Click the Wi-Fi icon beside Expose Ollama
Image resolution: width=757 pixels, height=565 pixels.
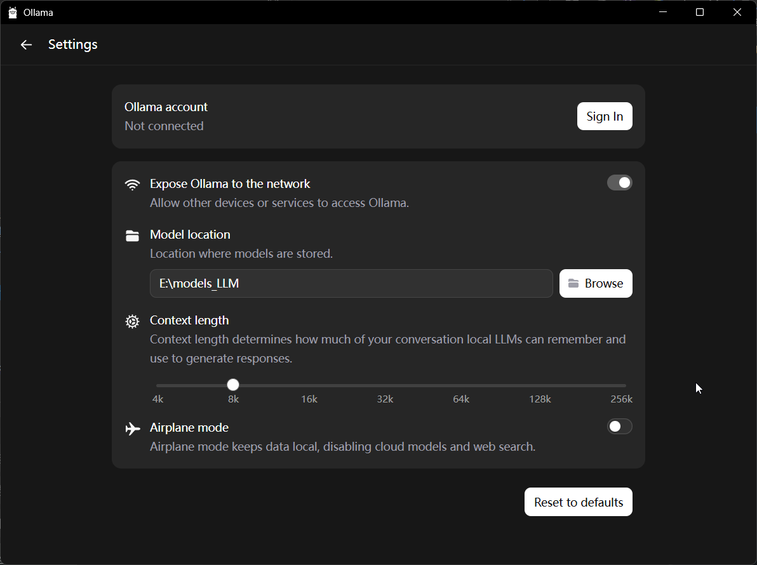[132, 185]
